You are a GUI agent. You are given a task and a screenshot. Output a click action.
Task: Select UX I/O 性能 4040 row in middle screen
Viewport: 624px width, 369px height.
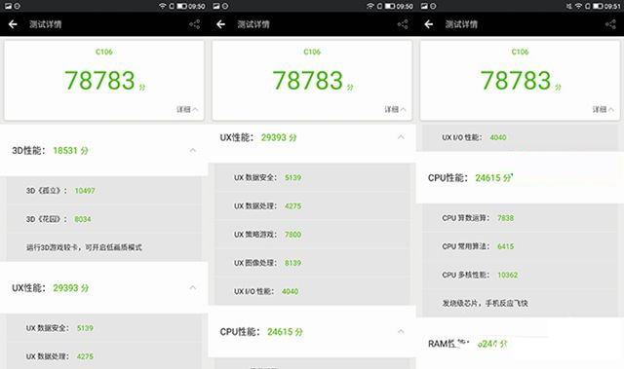tap(312, 291)
